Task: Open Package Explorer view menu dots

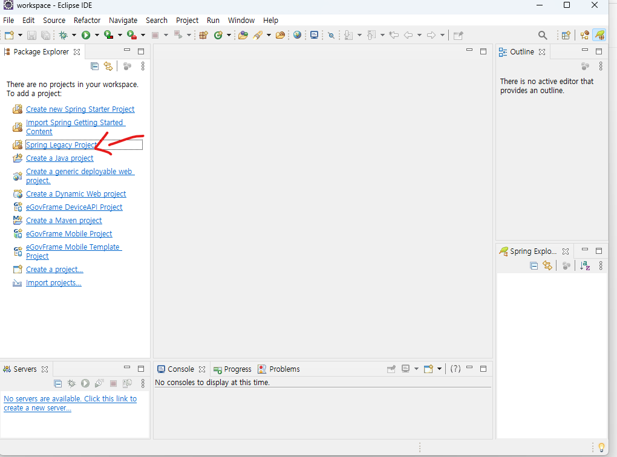Action: (143, 66)
